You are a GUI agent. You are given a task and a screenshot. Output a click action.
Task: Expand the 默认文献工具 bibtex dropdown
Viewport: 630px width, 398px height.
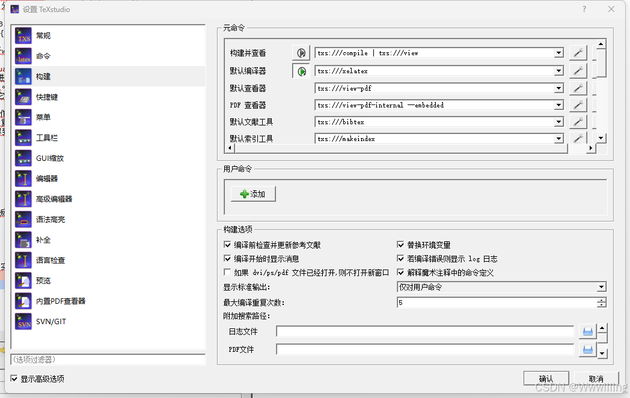click(x=558, y=122)
